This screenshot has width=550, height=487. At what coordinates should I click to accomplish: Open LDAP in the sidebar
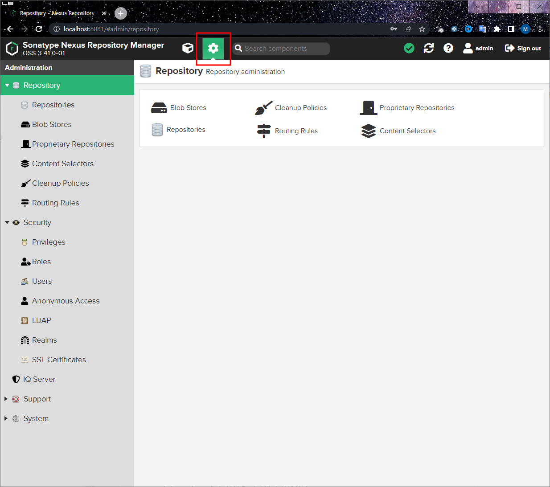(x=67, y=320)
